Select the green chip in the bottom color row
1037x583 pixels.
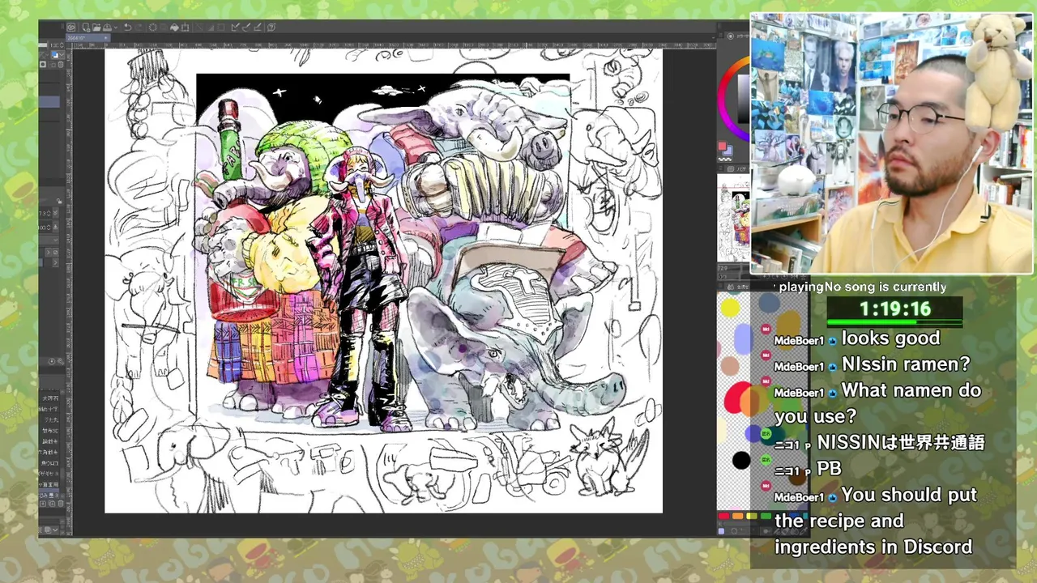pos(766,516)
